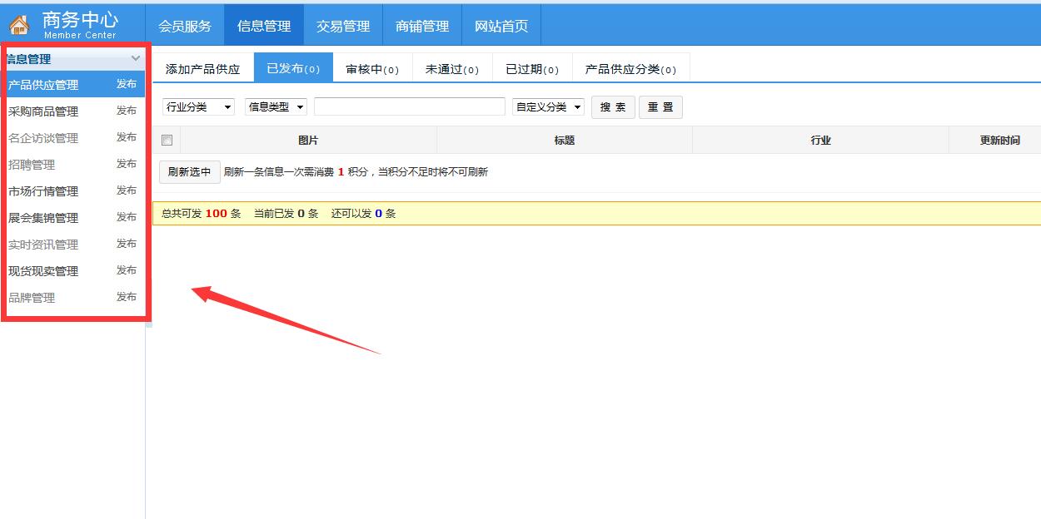Switch to the 添加产品供应 tab

(202, 69)
